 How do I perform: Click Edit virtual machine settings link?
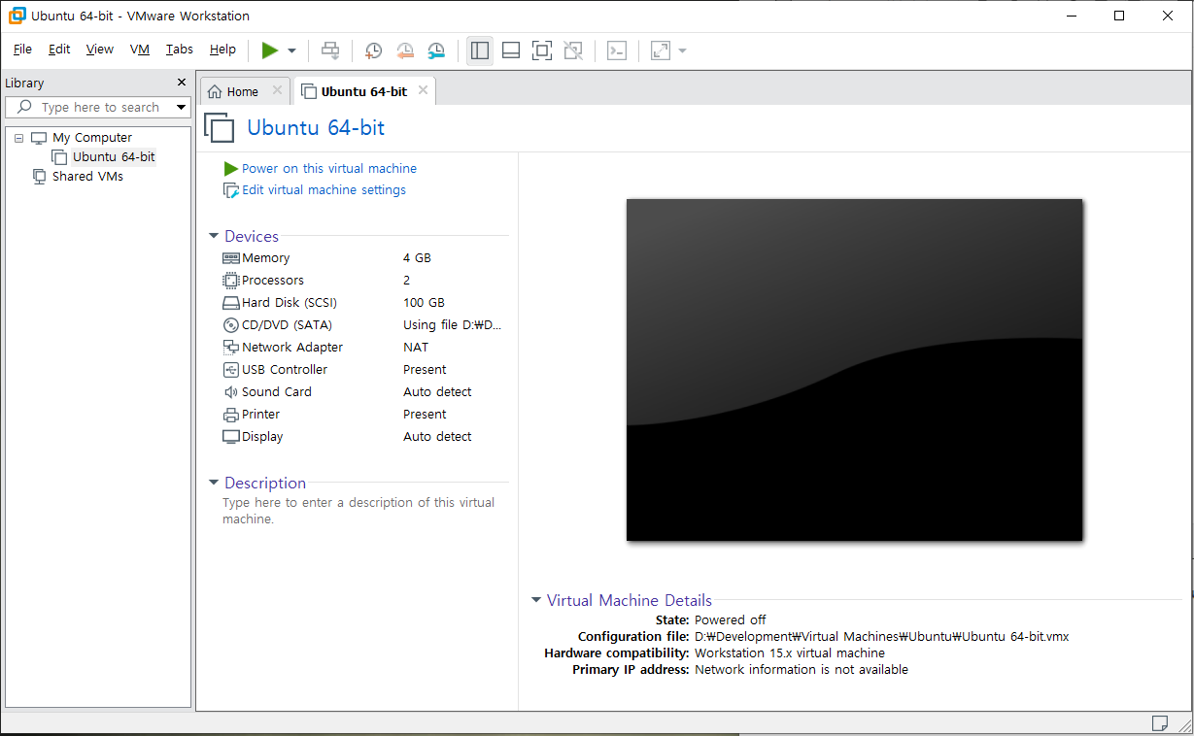click(x=324, y=190)
